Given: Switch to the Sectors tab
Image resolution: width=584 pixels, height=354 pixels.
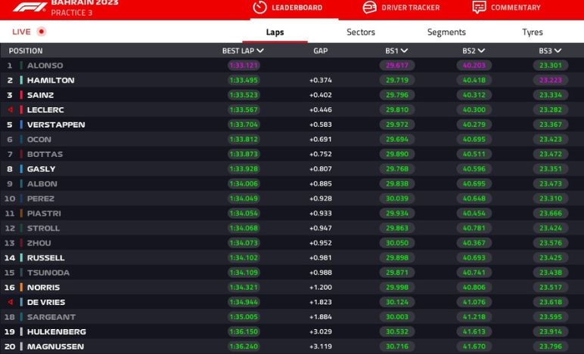Looking at the screenshot, I should (361, 32).
